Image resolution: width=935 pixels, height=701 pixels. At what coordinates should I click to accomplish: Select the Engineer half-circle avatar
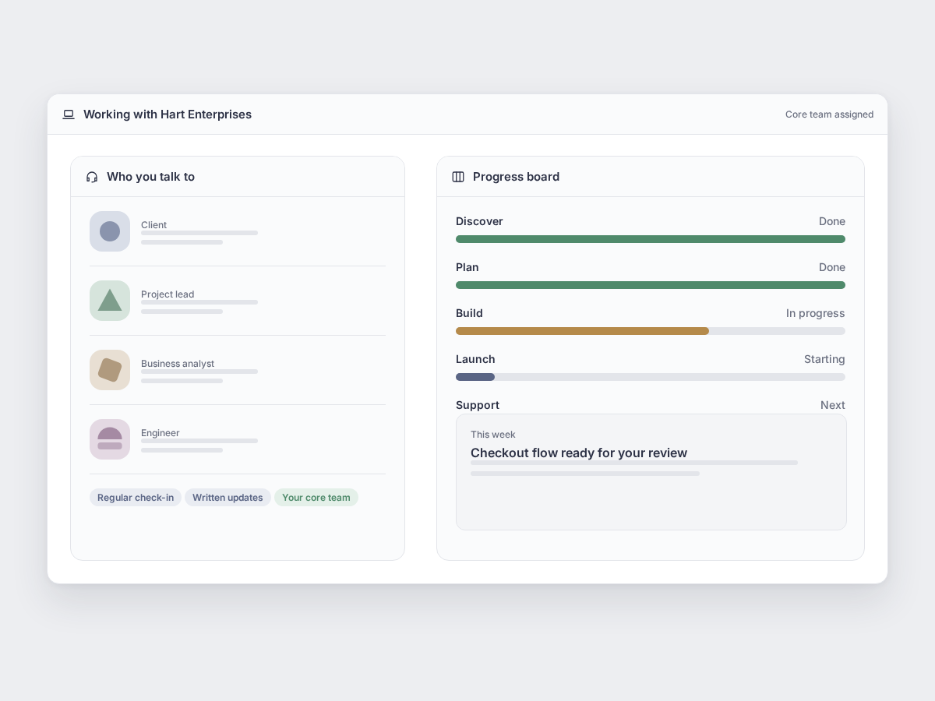110,439
